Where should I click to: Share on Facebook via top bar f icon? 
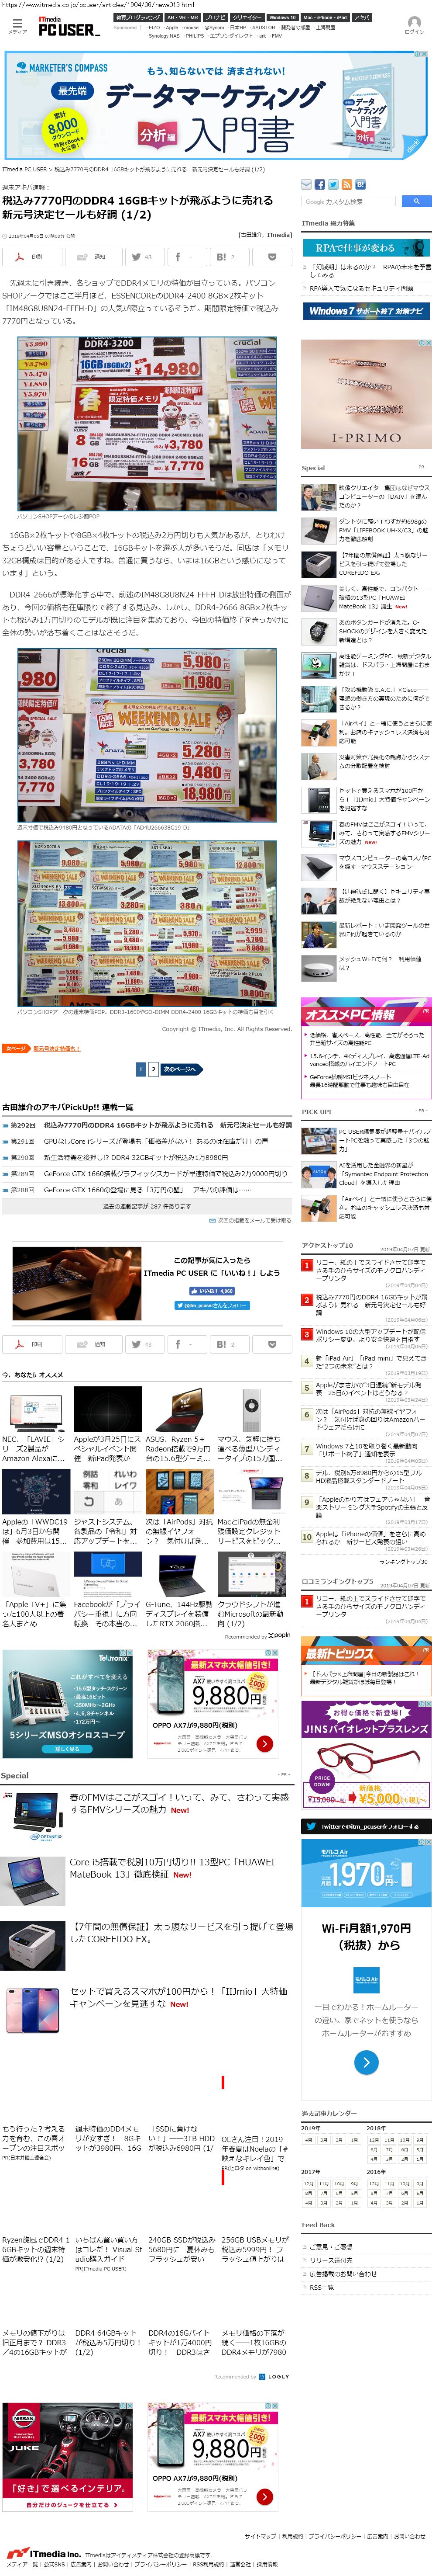tap(187, 256)
